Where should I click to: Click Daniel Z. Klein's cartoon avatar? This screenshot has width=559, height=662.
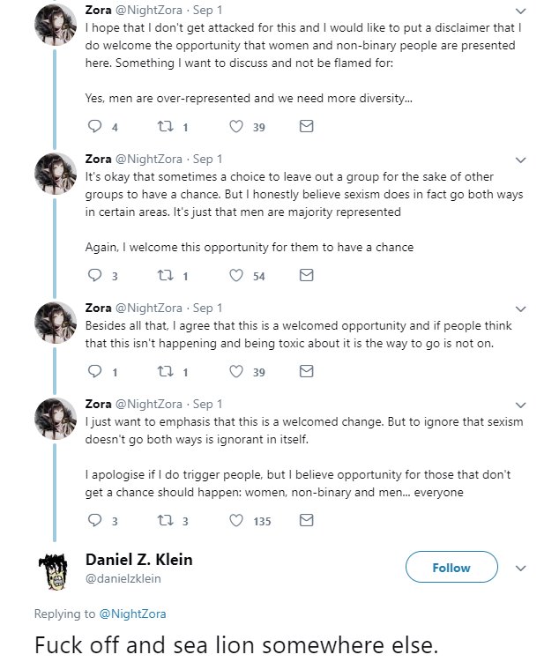[55, 572]
